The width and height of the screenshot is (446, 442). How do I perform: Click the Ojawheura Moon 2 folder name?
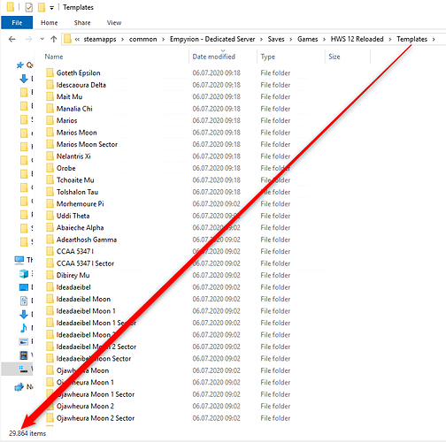(85, 406)
